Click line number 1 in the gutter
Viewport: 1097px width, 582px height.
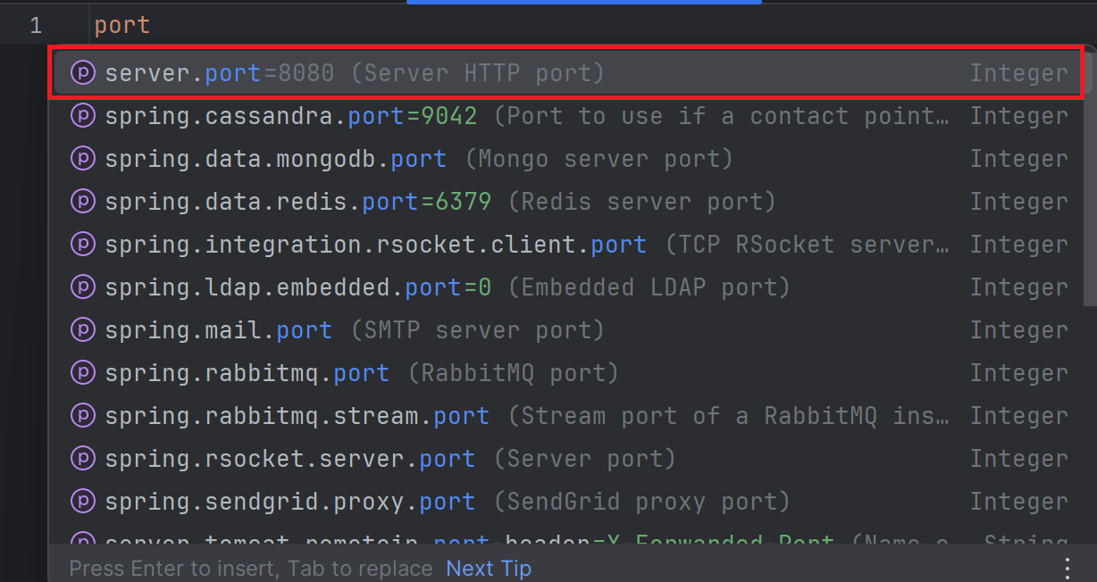point(36,25)
